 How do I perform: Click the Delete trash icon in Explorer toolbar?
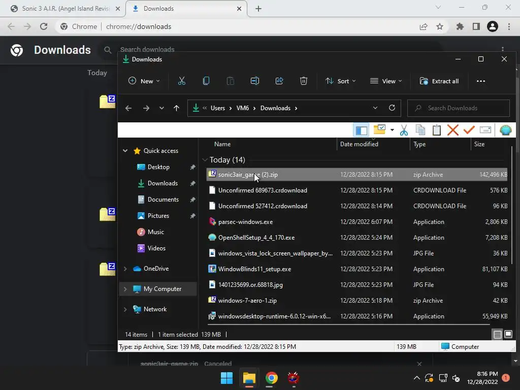click(304, 81)
